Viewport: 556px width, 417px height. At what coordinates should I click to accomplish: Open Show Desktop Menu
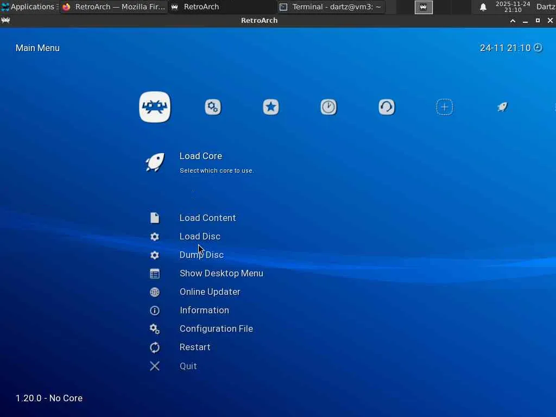tap(222, 273)
